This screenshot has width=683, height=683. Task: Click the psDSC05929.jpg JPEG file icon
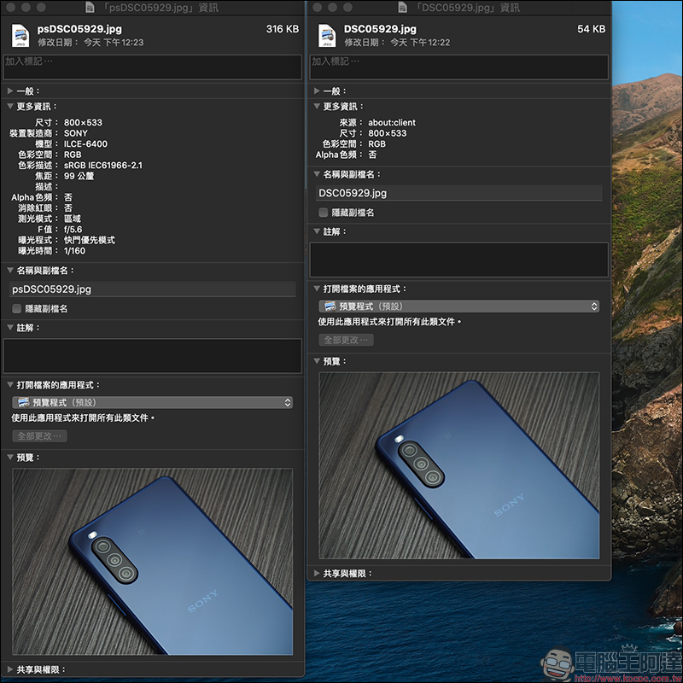[x=20, y=35]
